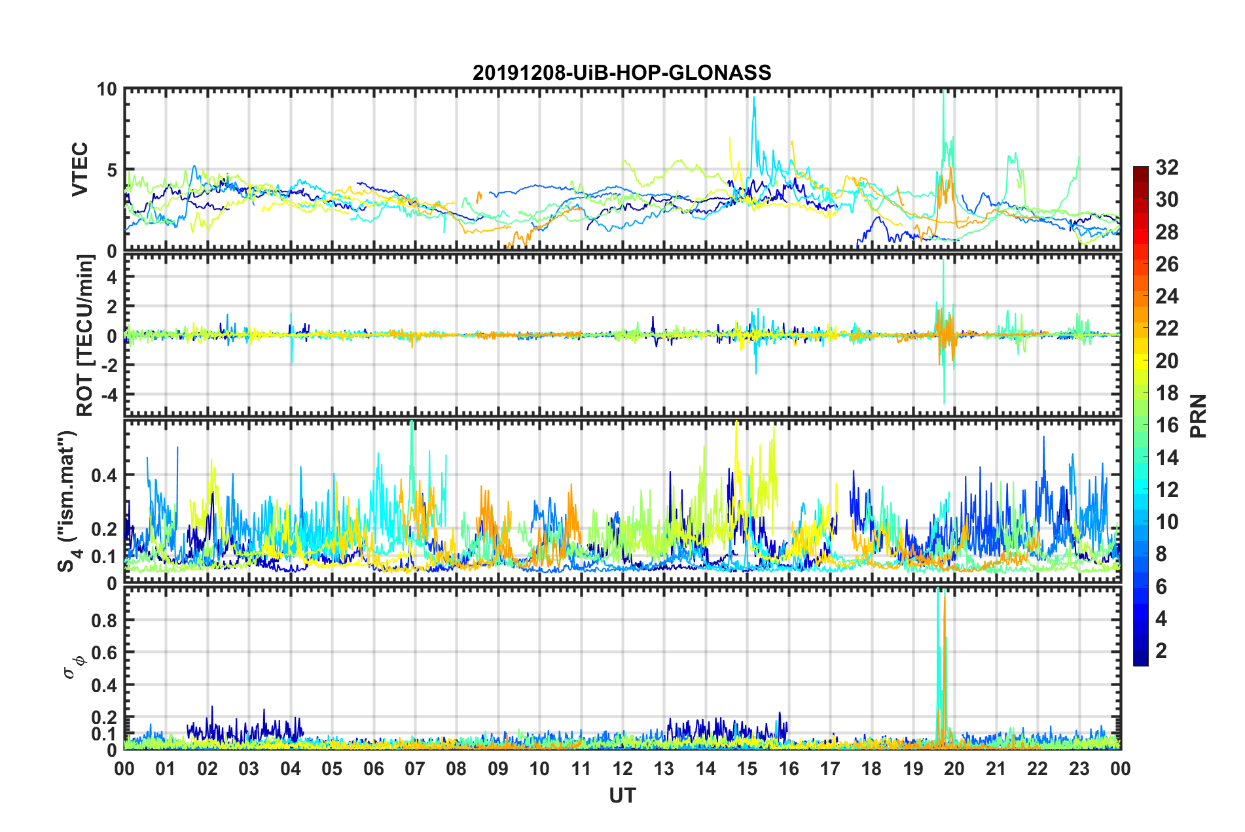Image resolution: width=1245 pixels, height=832 pixels.
Task: Click the S4 ("ism.mat") axis label
Action: pyautogui.click(x=67, y=501)
